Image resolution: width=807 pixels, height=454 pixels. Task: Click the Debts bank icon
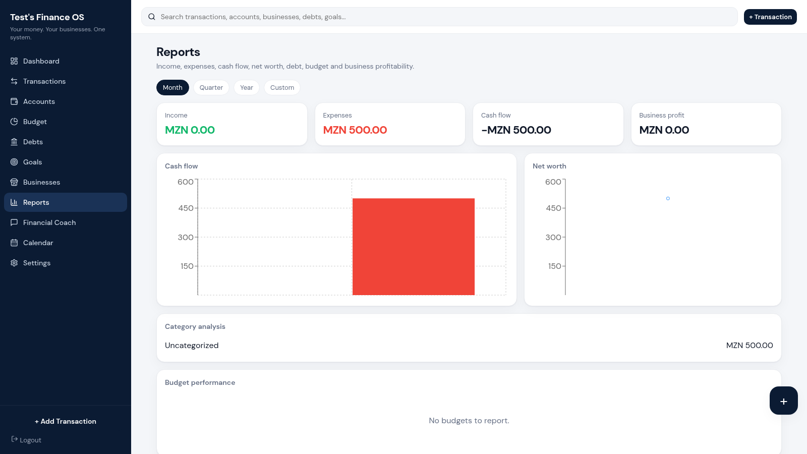[x=14, y=142]
